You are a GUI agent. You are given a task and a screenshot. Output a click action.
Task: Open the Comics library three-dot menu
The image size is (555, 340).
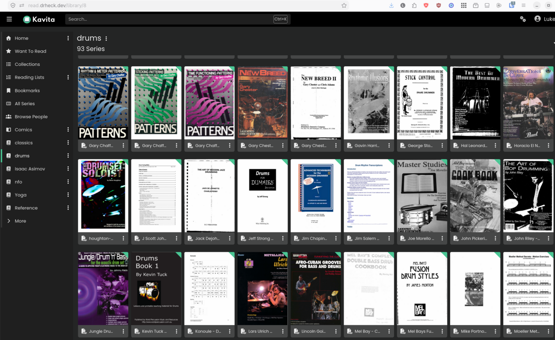[x=68, y=130]
